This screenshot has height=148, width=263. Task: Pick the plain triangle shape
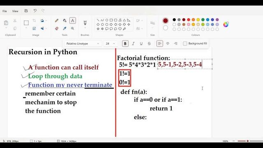coord(124,20)
